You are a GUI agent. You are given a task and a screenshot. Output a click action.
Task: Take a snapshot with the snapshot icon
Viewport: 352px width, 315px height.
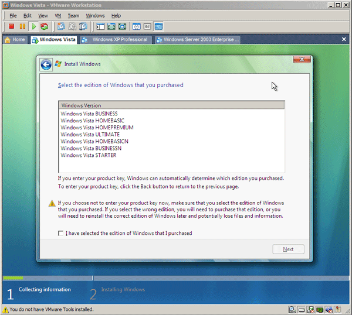[x=61, y=26]
